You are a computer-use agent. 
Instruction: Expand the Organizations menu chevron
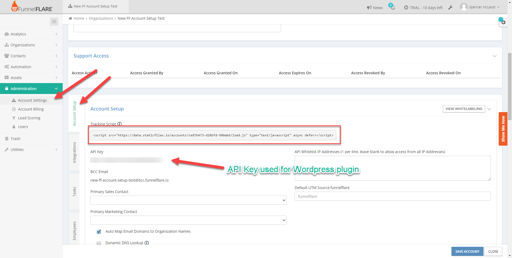tap(56, 45)
